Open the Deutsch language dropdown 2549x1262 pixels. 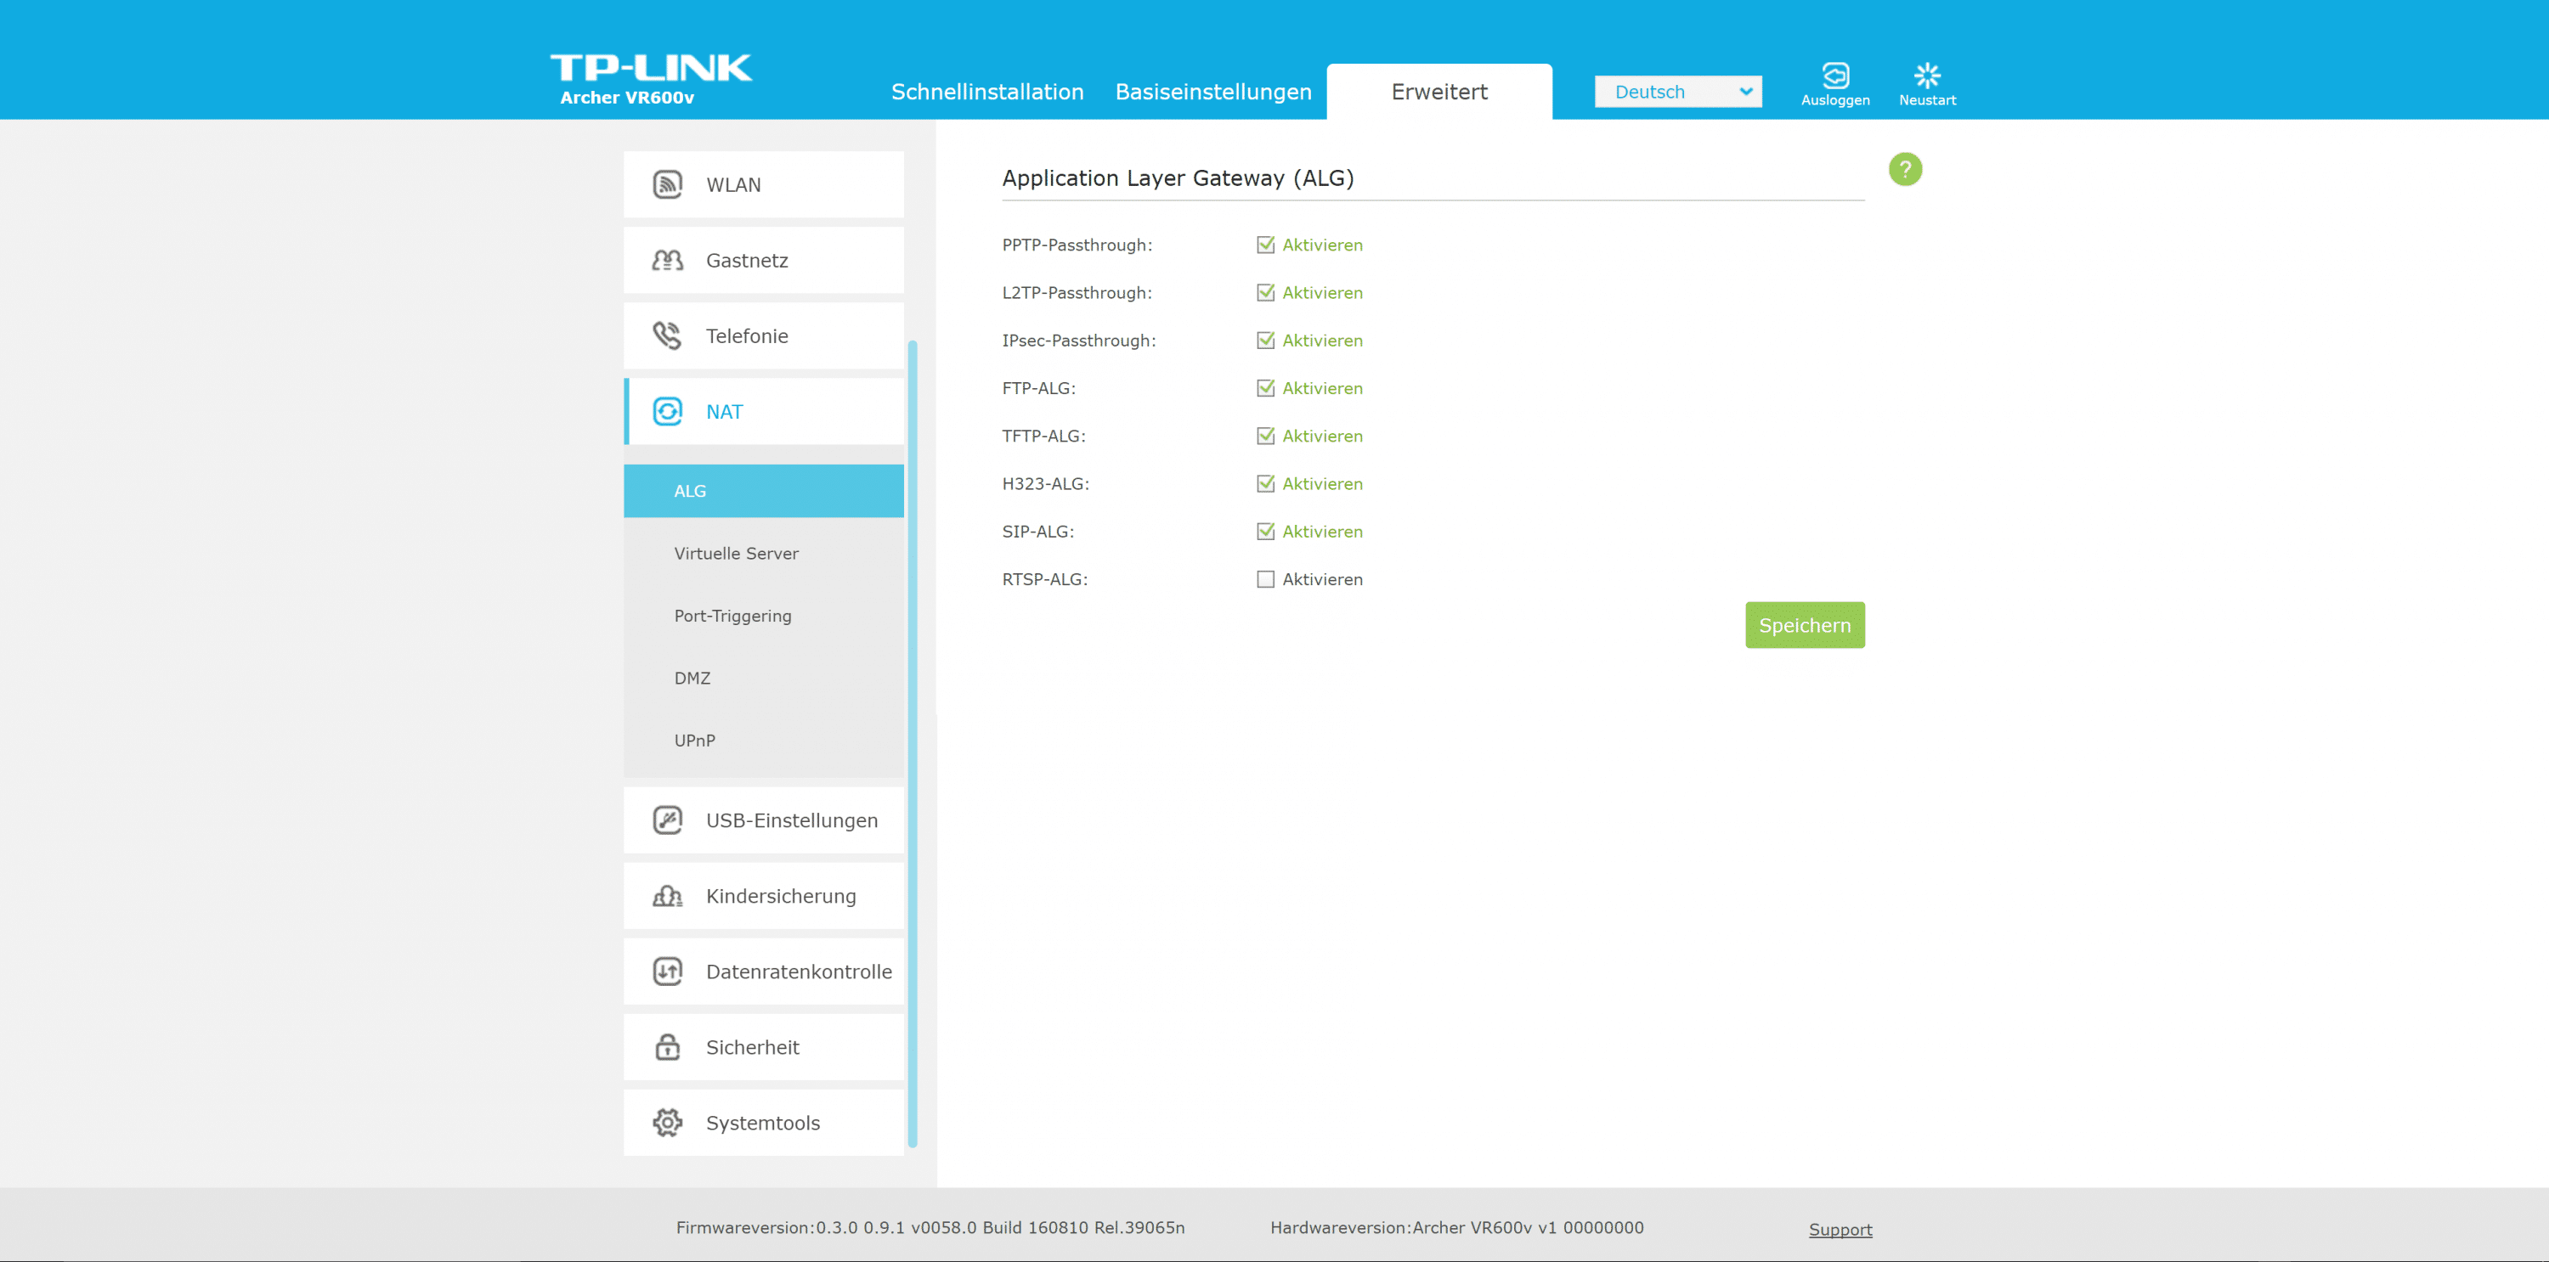(1677, 92)
